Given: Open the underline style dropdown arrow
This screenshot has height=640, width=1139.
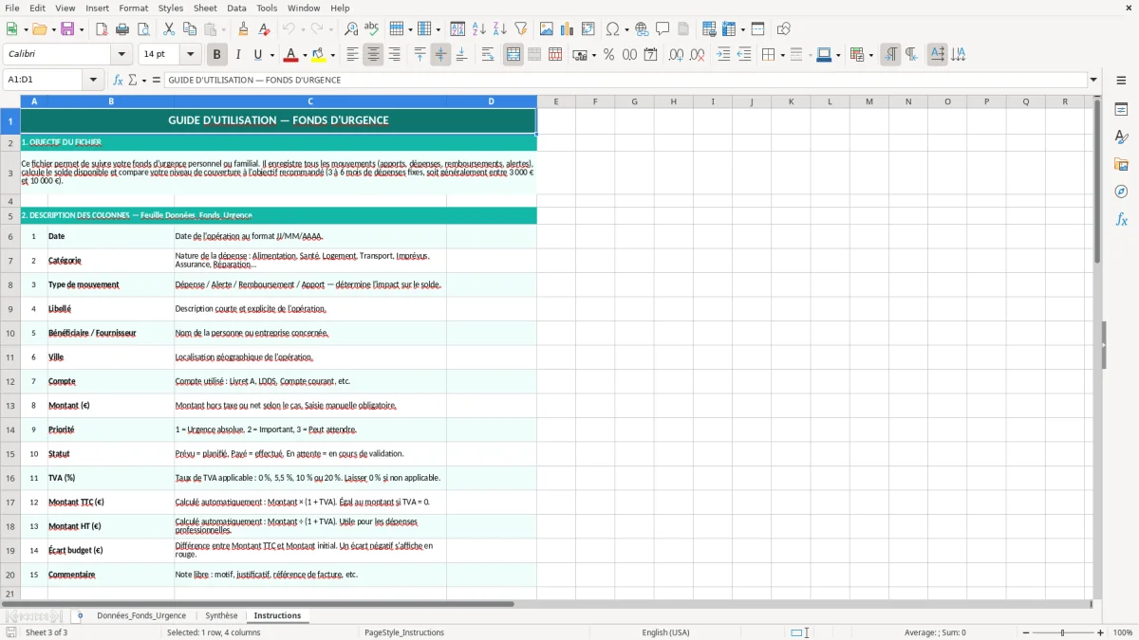Looking at the screenshot, I should point(271,55).
